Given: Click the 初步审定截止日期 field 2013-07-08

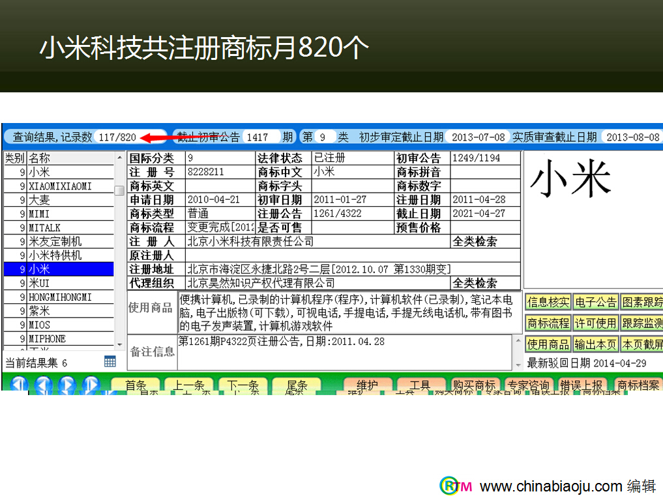Looking at the screenshot, I should coord(479,137).
